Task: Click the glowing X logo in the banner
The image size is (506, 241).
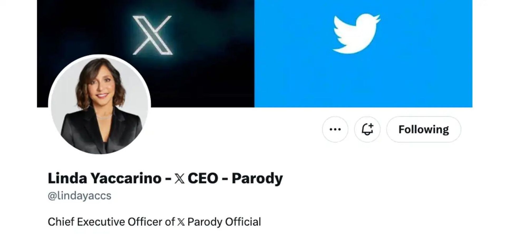Action: (x=152, y=36)
